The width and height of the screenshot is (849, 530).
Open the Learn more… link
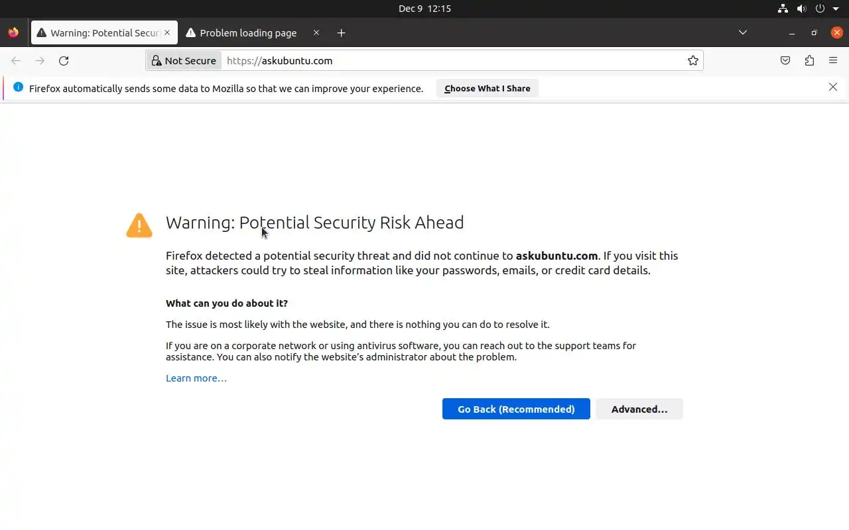(x=196, y=378)
